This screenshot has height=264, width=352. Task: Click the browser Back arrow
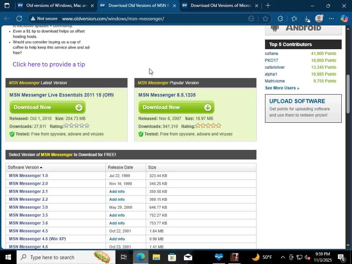tap(7, 19)
